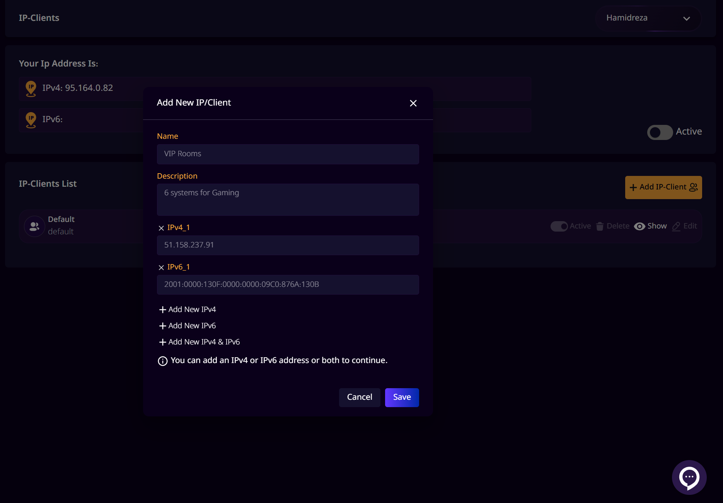The width and height of the screenshot is (723, 503).
Task: Click the IPv4 location pin icon
Action: tap(31, 89)
